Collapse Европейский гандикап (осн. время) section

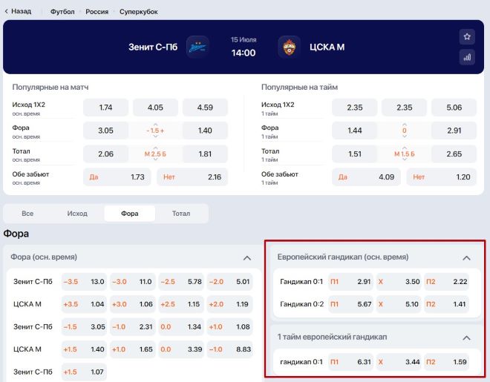466,257
